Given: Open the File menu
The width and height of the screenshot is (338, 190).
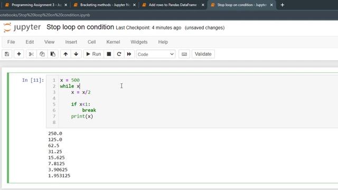Looking at the screenshot, I should [x=11, y=42].
